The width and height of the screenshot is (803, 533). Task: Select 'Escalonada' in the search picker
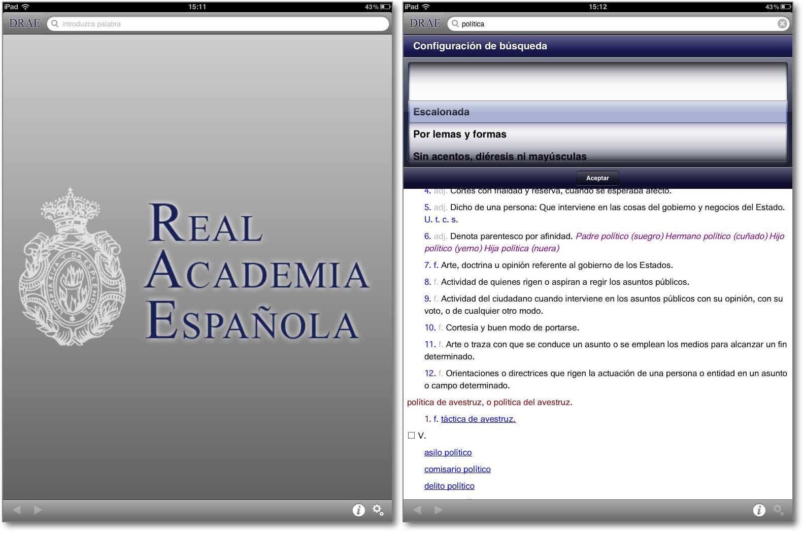(597, 112)
